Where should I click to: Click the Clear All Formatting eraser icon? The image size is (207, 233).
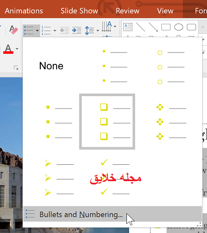click(x=14, y=30)
